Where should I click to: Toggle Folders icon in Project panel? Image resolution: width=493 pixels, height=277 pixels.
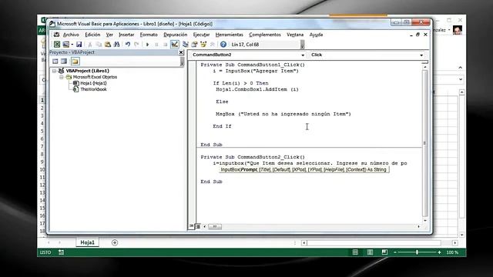click(x=75, y=62)
